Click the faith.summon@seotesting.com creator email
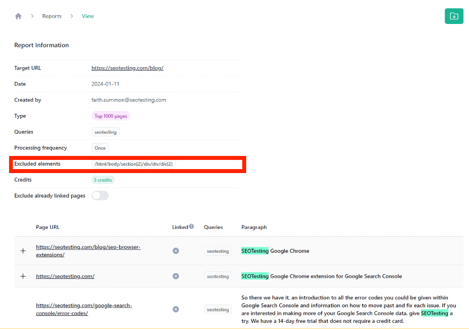469x329 pixels. tap(129, 100)
